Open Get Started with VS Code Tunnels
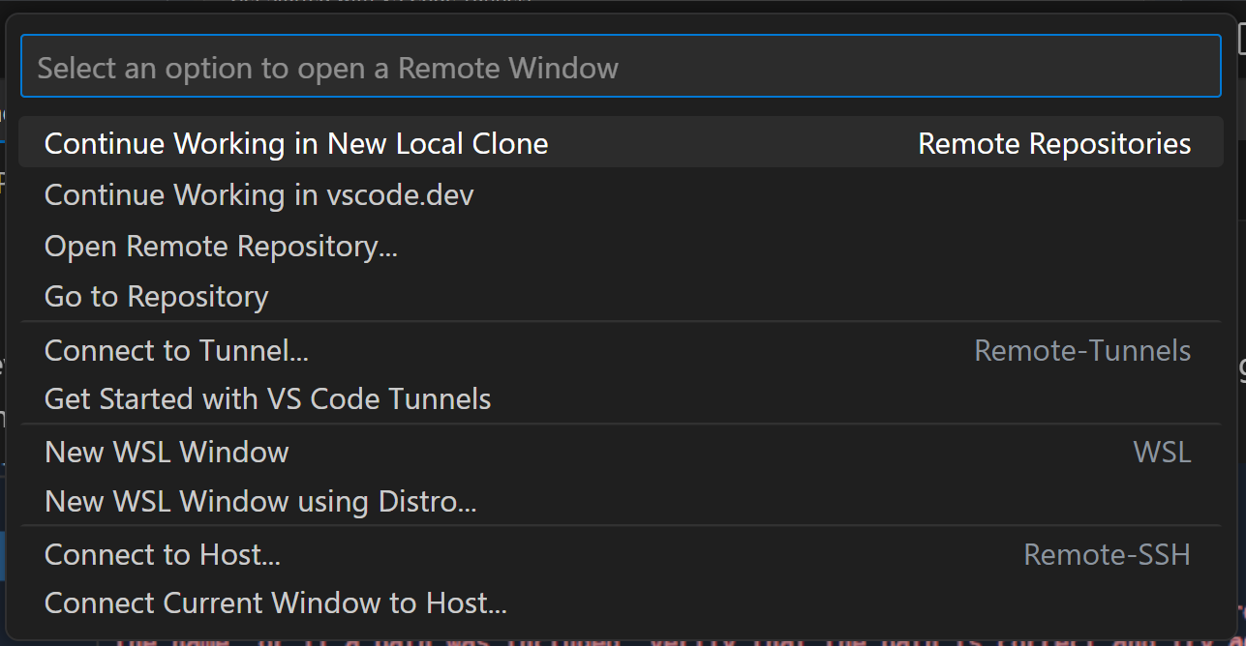Image resolution: width=1246 pixels, height=646 pixels. click(x=621, y=398)
